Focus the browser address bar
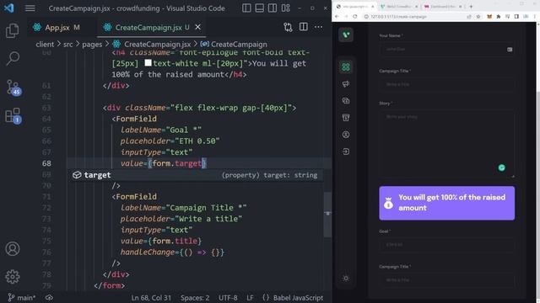This screenshot has height=303, width=540. (x=413, y=17)
